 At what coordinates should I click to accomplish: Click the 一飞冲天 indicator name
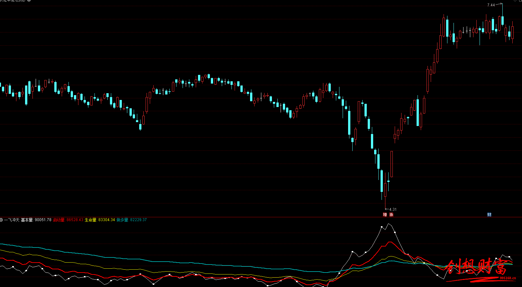click(12, 220)
